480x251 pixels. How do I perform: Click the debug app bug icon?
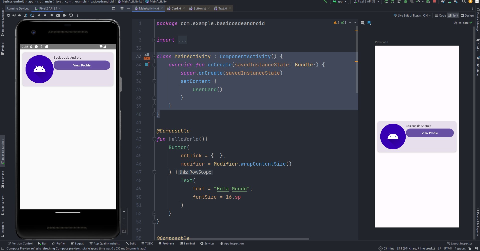point(405,2)
